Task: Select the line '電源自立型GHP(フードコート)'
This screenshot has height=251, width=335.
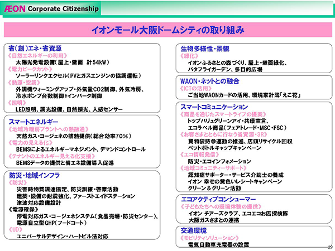Action: click(52, 223)
